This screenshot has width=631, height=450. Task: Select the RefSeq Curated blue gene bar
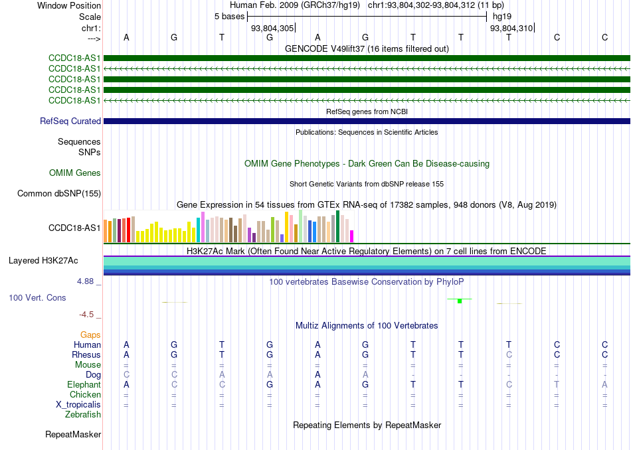(x=367, y=121)
